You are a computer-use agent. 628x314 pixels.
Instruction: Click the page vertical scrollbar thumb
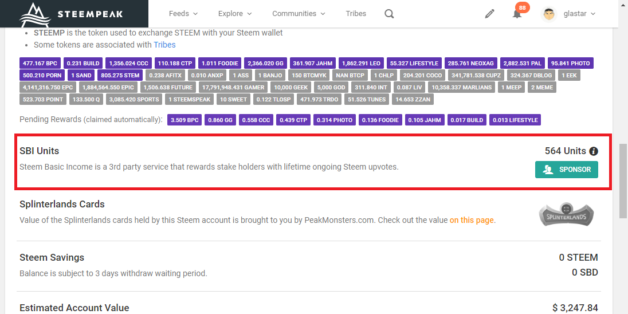tap(623, 181)
